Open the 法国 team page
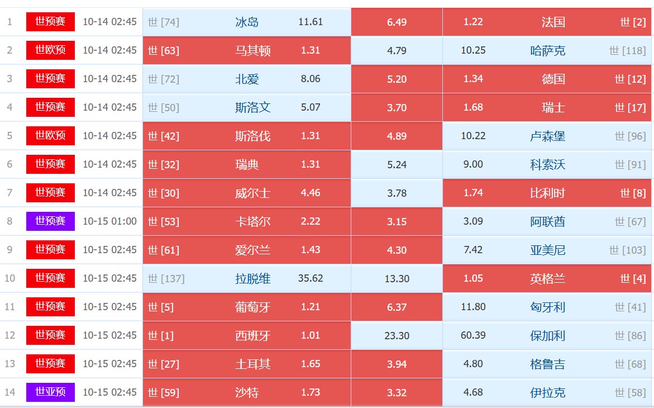The image size is (654, 408). (x=553, y=22)
